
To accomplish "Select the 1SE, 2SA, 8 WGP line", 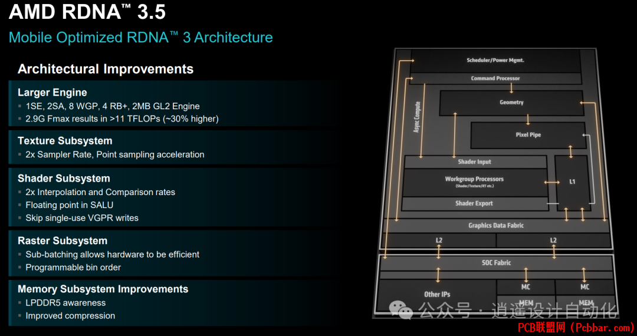I will [x=113, y=106].
